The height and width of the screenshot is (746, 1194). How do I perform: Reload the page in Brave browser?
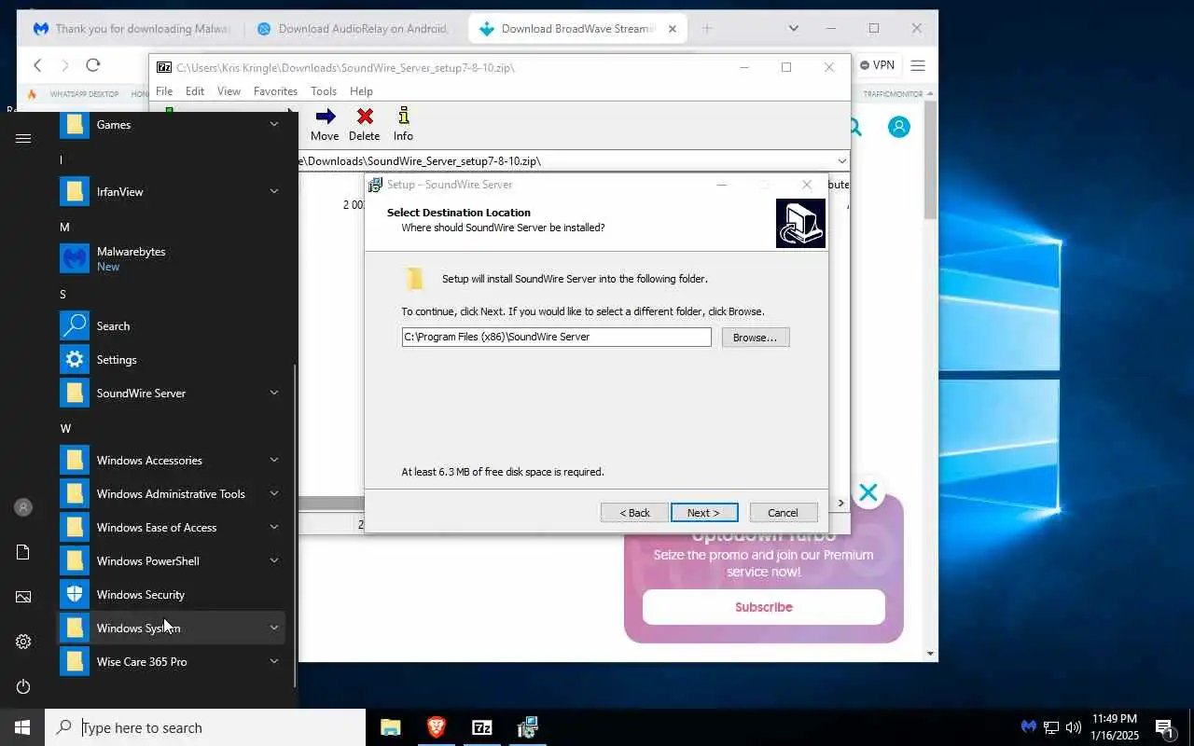(x=92, y=65)
